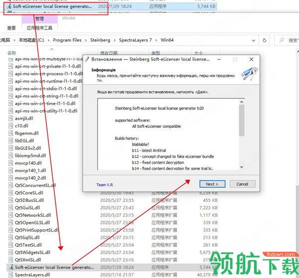Expand the chevron after Program Files in the breadcrumb

[86, 40]
